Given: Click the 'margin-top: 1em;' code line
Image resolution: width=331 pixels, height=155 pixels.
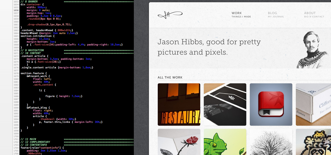Looking at the screenshot, I should 39,13.
